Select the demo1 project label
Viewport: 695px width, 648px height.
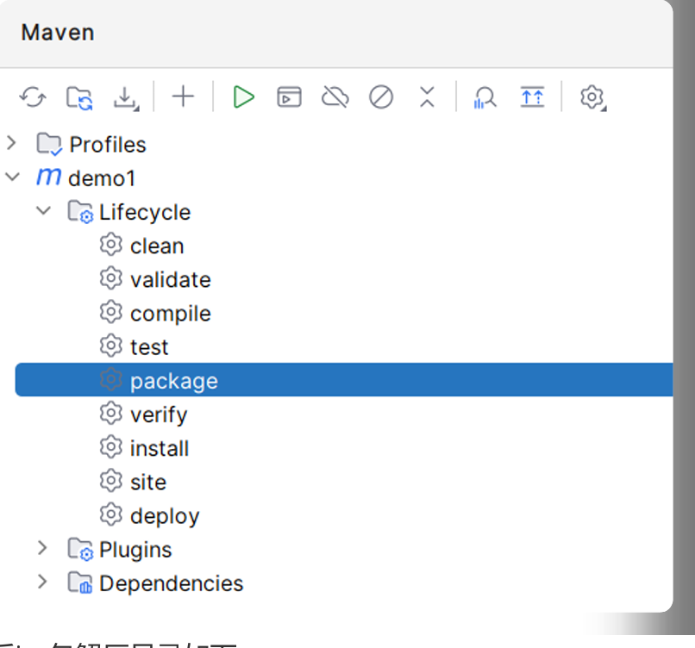(102, 178)
